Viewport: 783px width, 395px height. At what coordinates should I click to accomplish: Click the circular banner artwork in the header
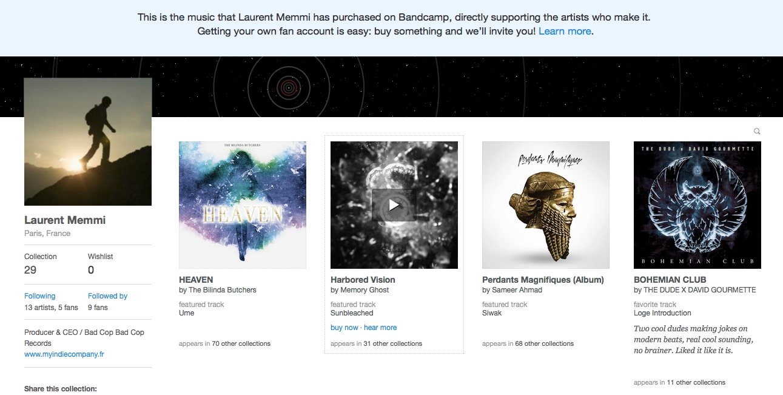point(289,88)
